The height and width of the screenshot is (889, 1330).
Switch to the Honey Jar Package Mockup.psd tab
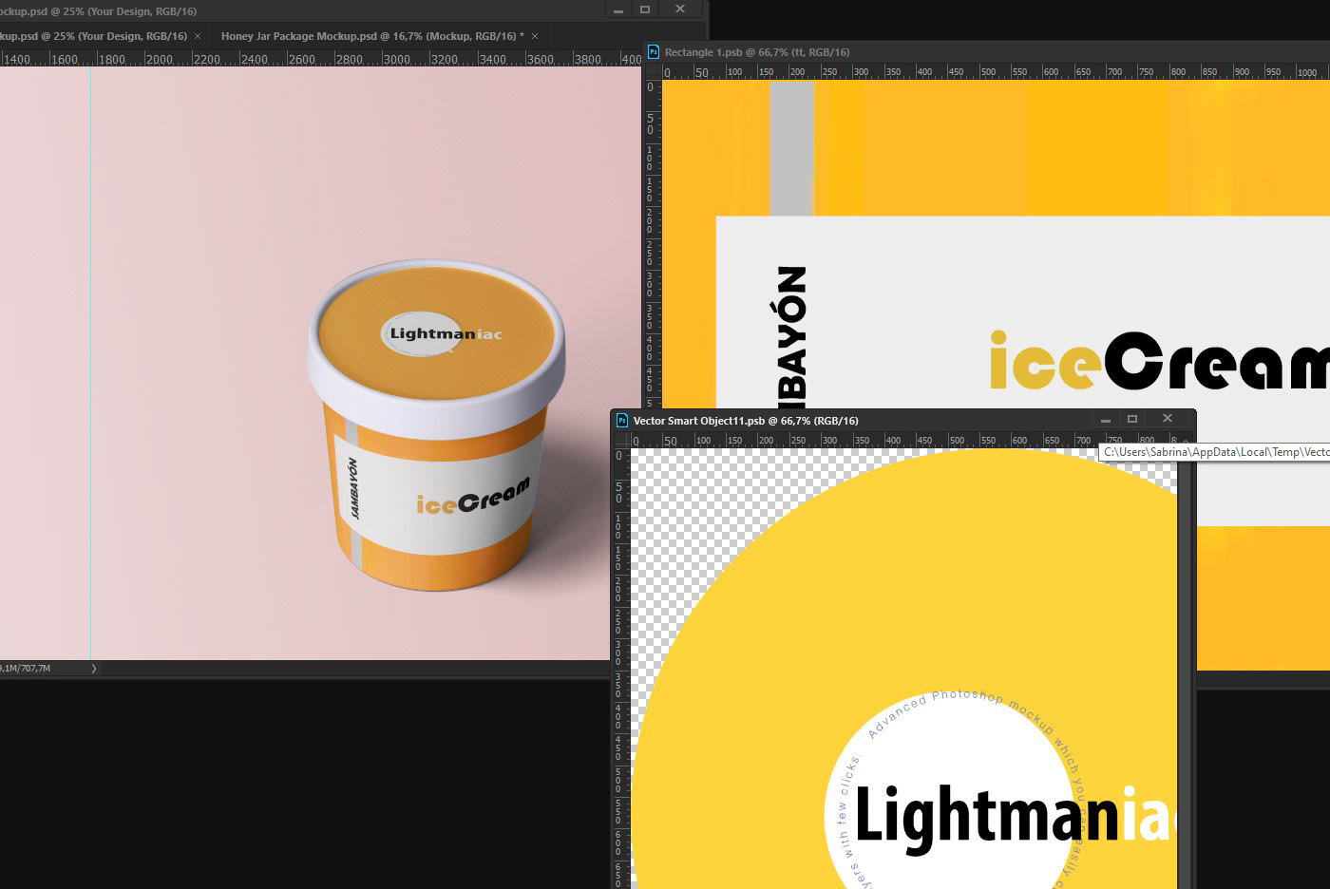point(372,36)
